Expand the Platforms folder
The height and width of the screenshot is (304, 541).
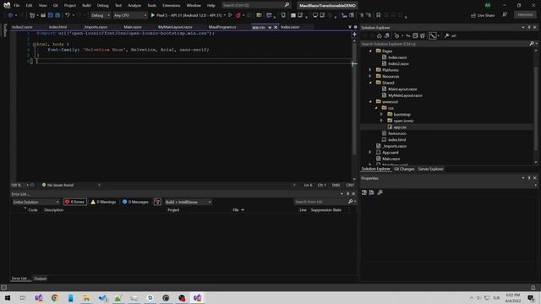pyautogui.click(x=370, y=70)
